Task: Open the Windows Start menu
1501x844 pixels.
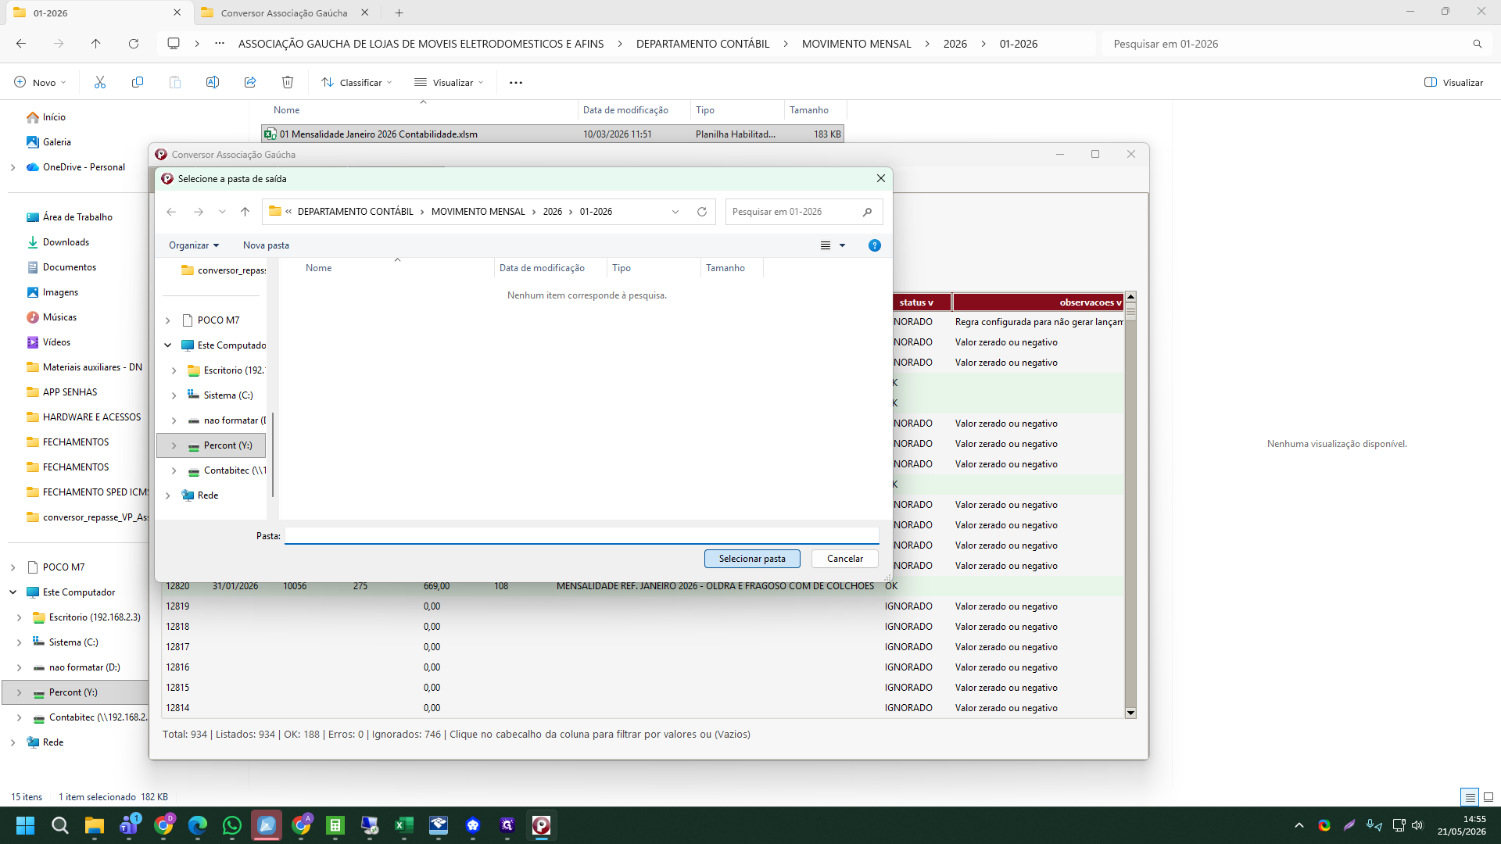Action: click(26, 825)
